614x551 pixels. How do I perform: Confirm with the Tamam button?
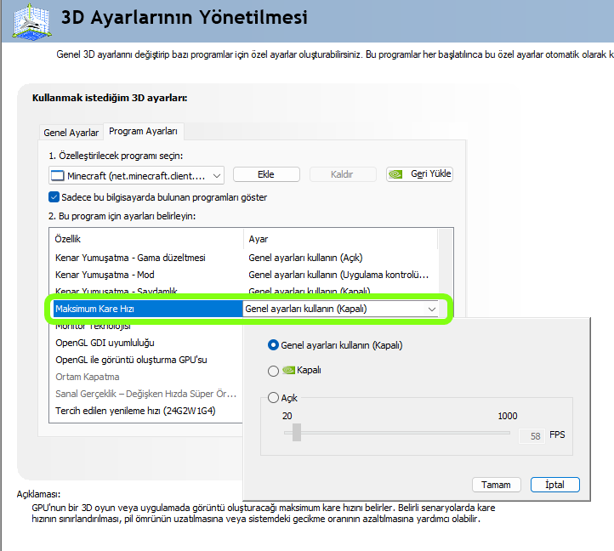[x=496, y=485]
